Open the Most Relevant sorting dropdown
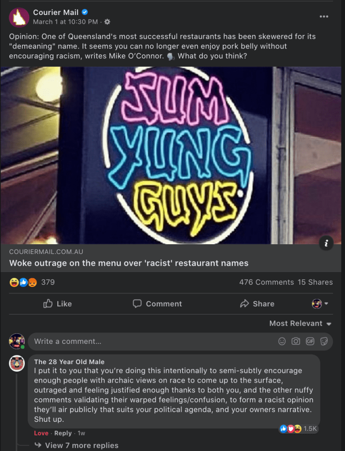Image resolution: width=345 pixels, height=451 pixels. point(300,323)
